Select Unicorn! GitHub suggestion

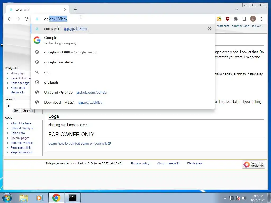click(123, 92)
